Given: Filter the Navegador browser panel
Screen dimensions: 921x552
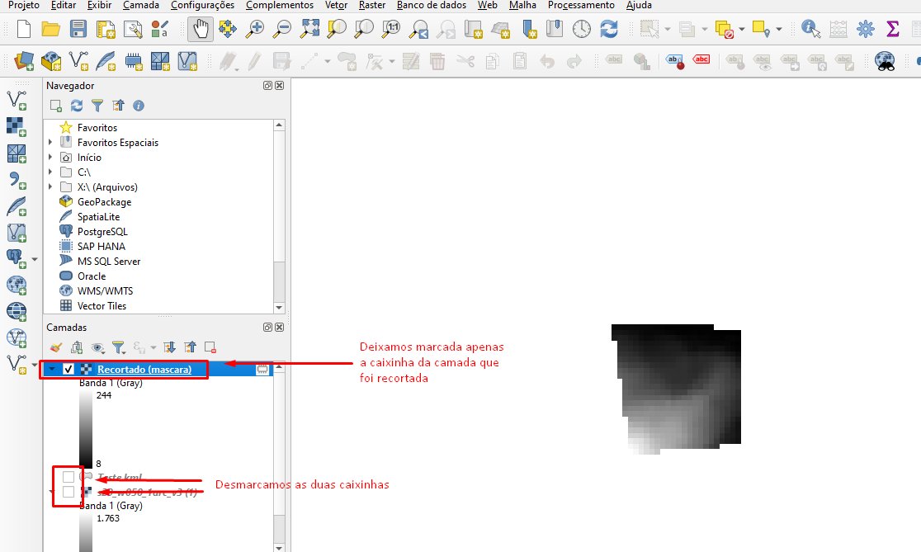Looking at the screenshot, I should tap(97, 106).
